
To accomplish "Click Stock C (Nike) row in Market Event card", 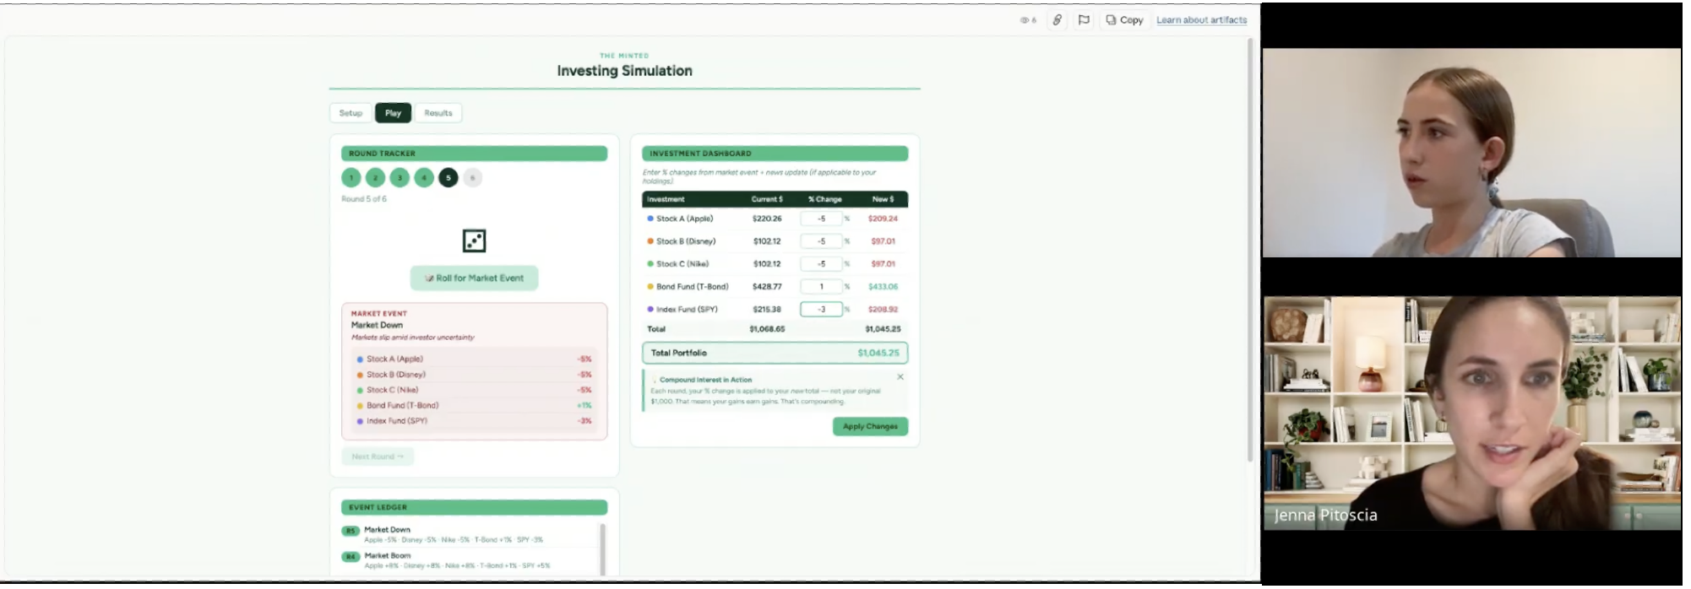I will 474,390.
